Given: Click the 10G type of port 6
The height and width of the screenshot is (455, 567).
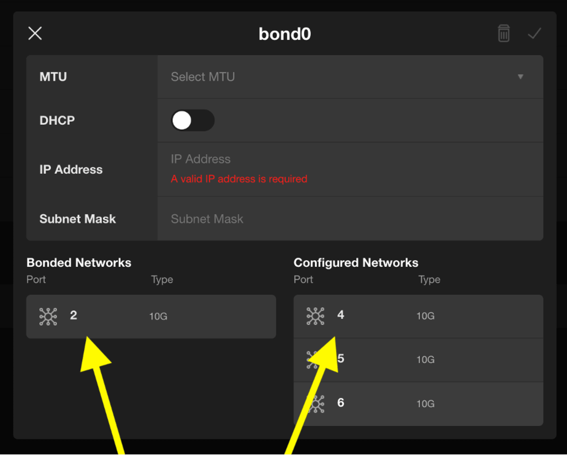Looking at the screenshot, I should tap(425, 404).
